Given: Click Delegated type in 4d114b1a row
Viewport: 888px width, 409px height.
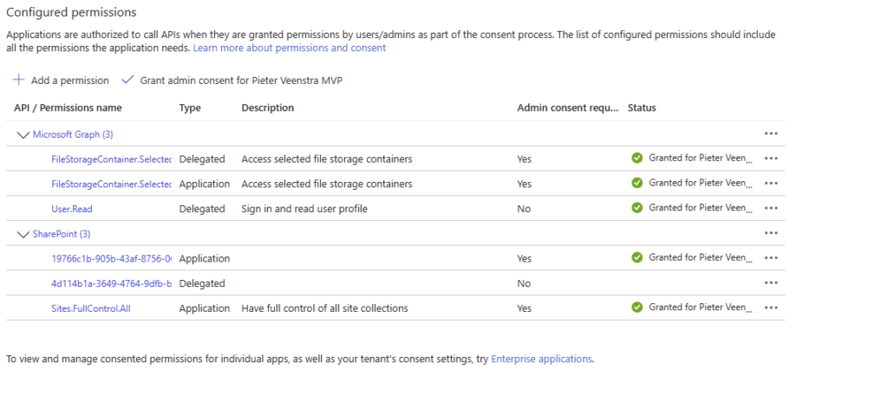Looking at the screenshot, I should coord(202,284).
